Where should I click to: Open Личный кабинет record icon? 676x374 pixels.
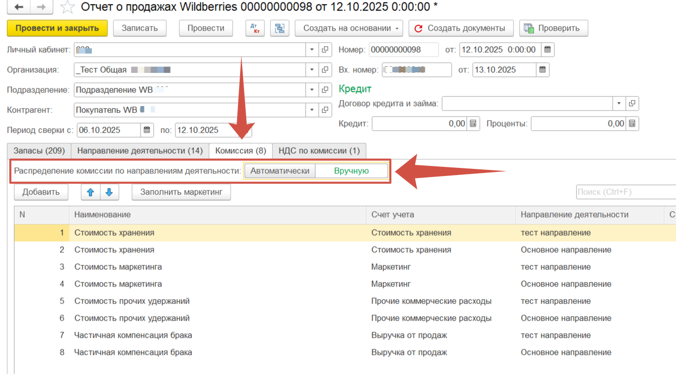(325, 50)
